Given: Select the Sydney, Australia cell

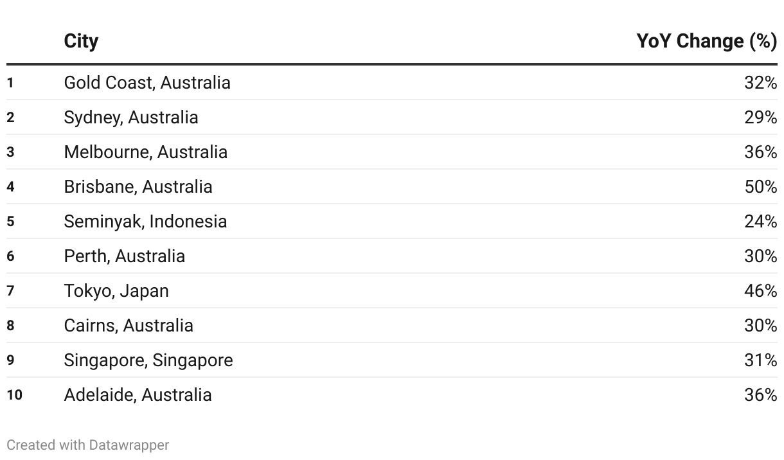Looking at the screenshot, I should pyautogui.click(x=131, y=117).
